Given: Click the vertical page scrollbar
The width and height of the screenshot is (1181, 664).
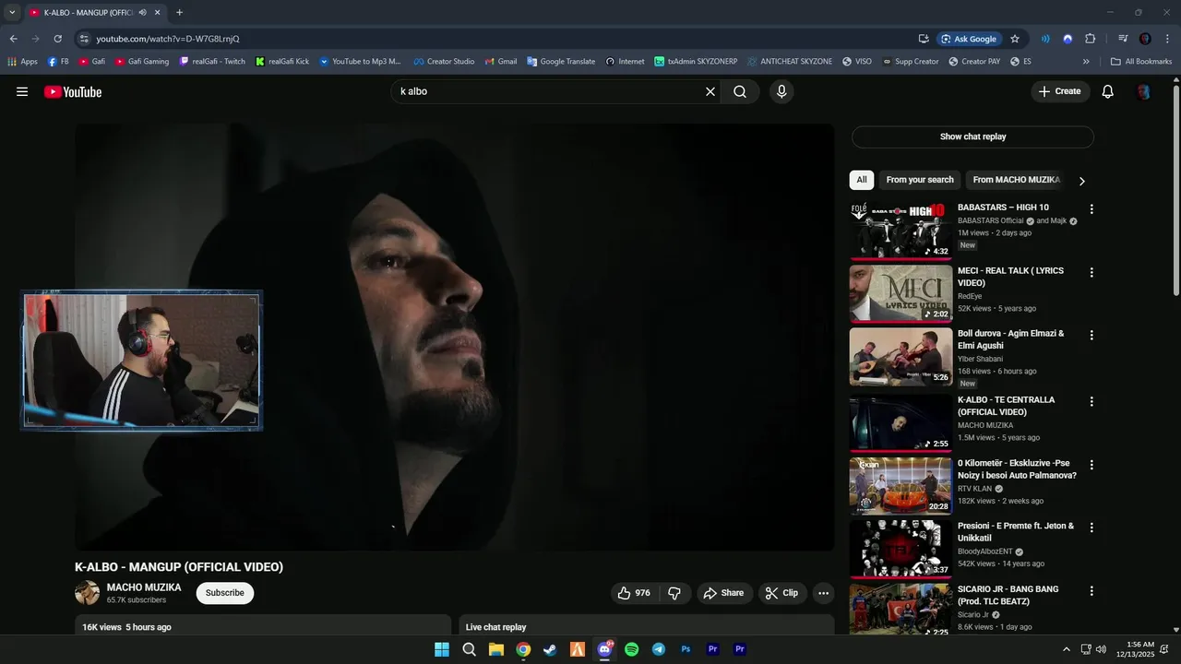Looking at the screenshot, I should [1175, 189].
